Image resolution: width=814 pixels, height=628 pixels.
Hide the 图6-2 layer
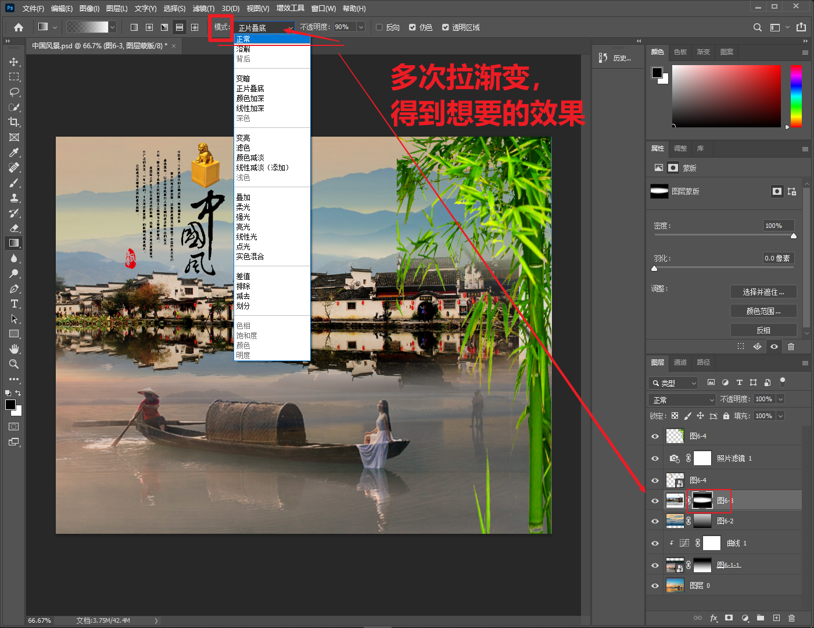click(655, 521)
